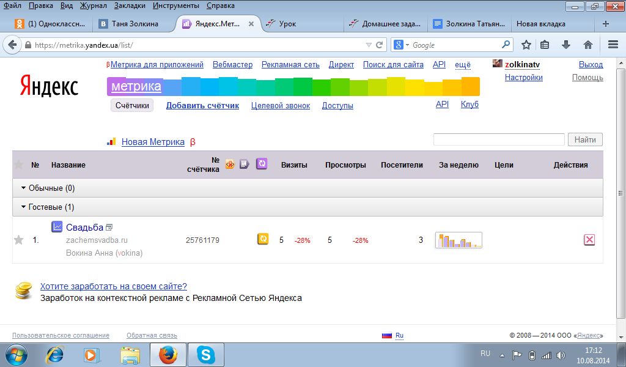Open Настройки settings link
Screen dimensions: 626x367
(x=524, y=78)
